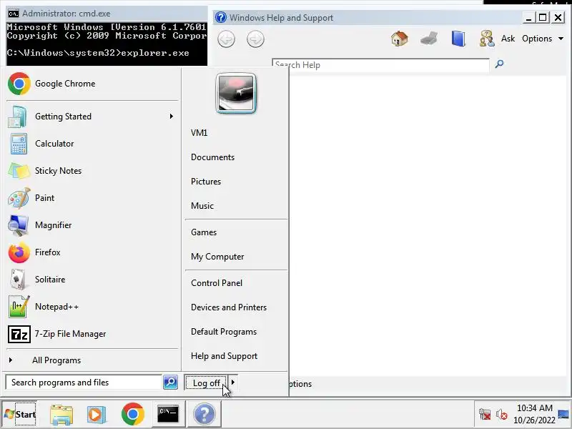Click Help and Support title bar icon
The width and height of the screenshot is (572, 429).
(x=221, y=17)
